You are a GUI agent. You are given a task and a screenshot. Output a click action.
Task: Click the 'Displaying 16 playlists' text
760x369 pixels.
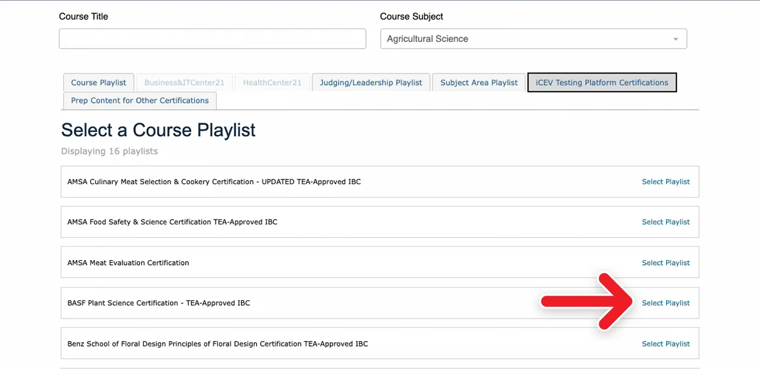(x=110, y=151)
